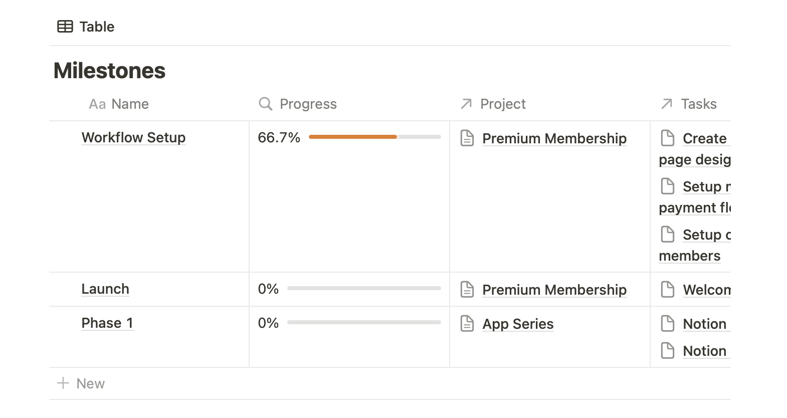Viewport: 787px width, 418px height.
Task: Click the Milestones table title
Action: pyautogui.click(x=109, y=71)
